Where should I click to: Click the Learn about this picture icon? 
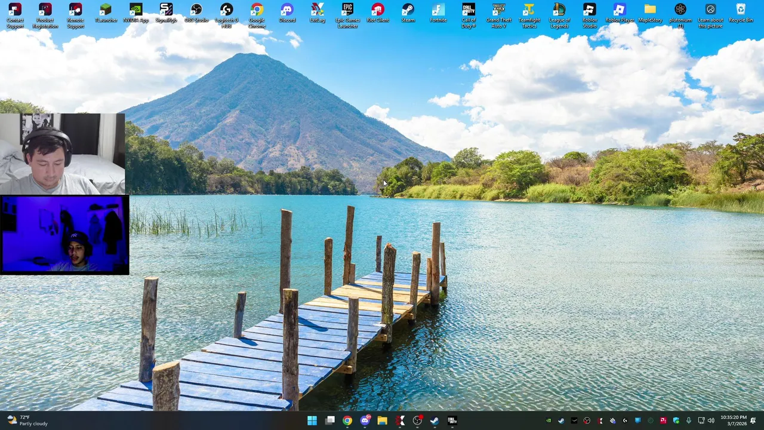pos(710,16)
